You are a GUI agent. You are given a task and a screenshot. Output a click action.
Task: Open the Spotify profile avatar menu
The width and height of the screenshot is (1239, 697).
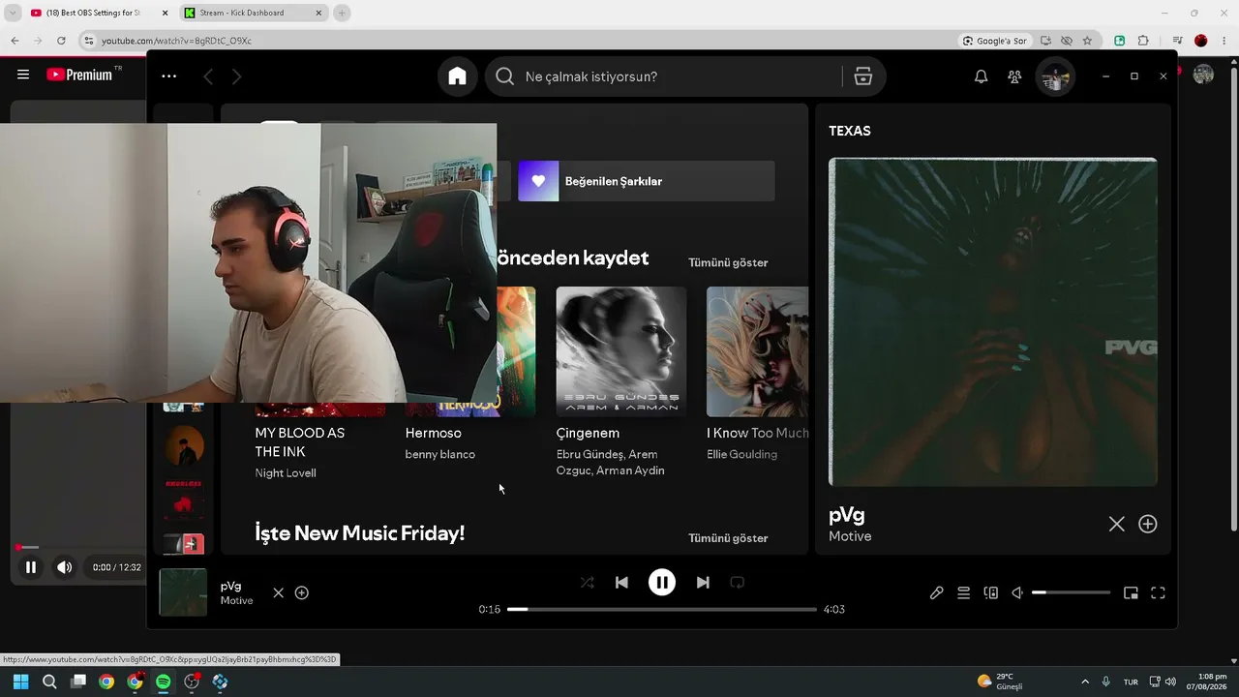[x=1055, y=76]
